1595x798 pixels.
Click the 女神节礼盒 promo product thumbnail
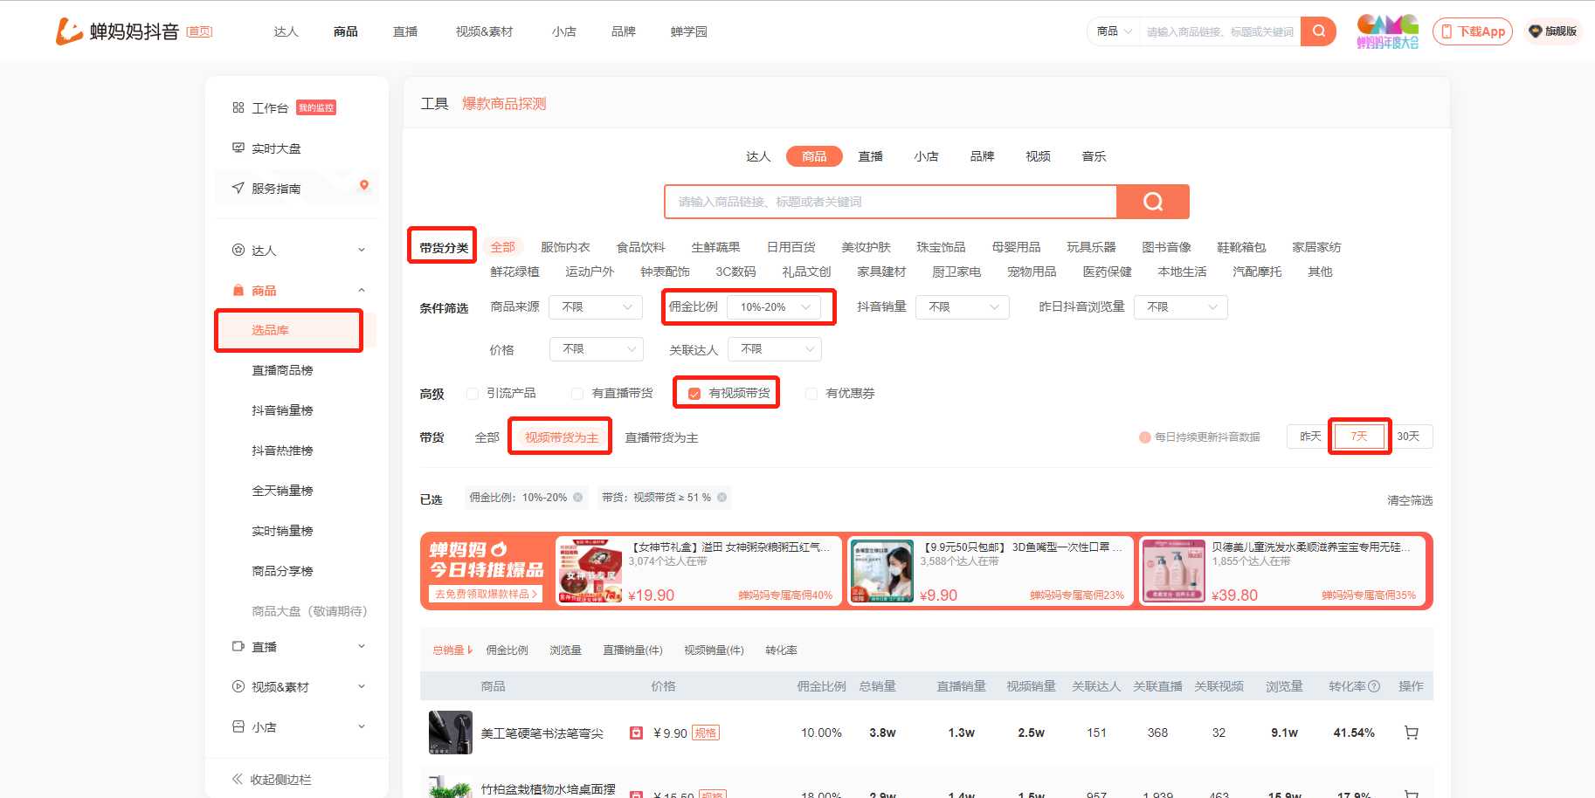(590, 571)
